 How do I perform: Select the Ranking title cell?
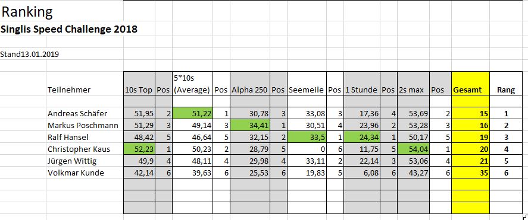[x=27, y=12]
